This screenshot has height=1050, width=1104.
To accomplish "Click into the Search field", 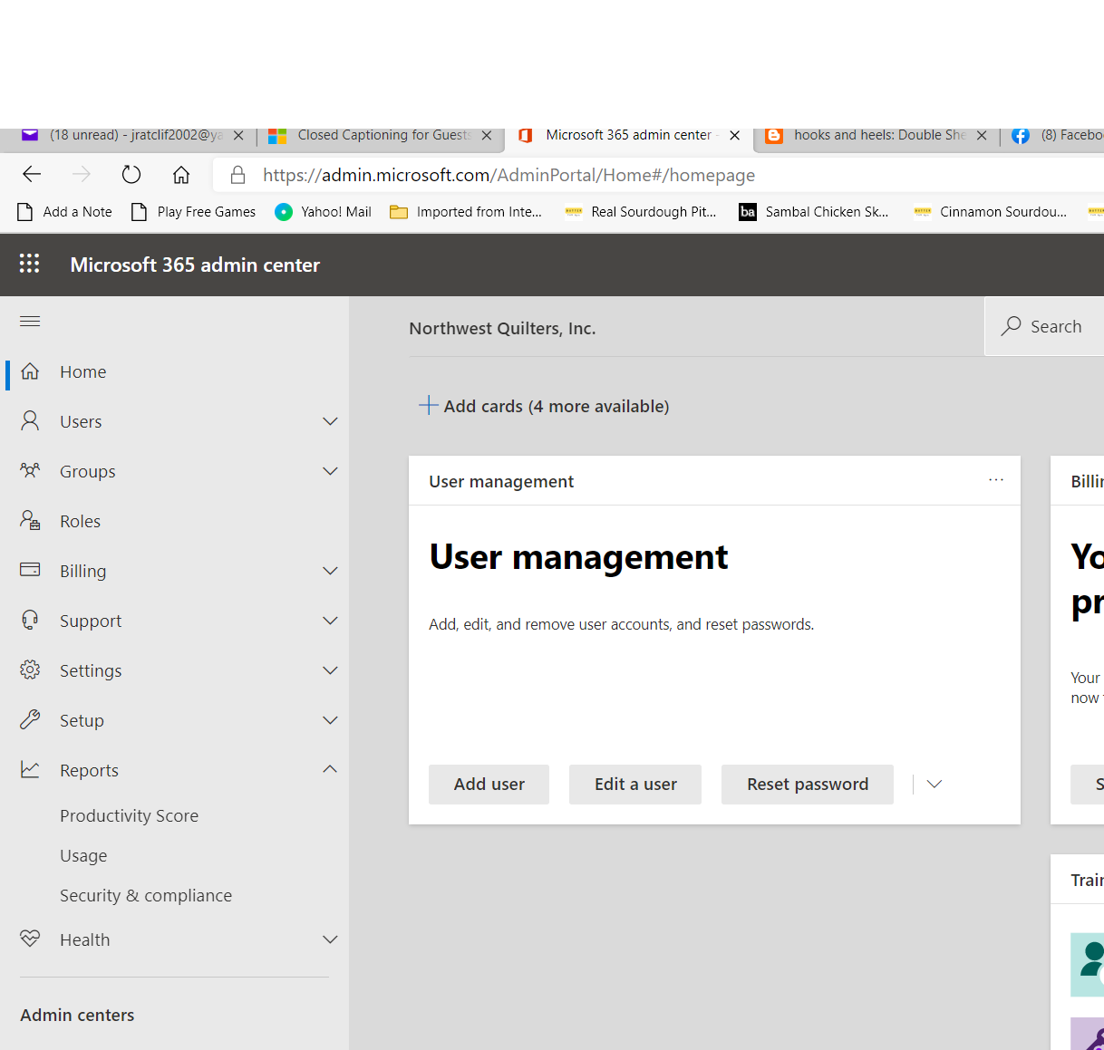I will click(1044, 326).
